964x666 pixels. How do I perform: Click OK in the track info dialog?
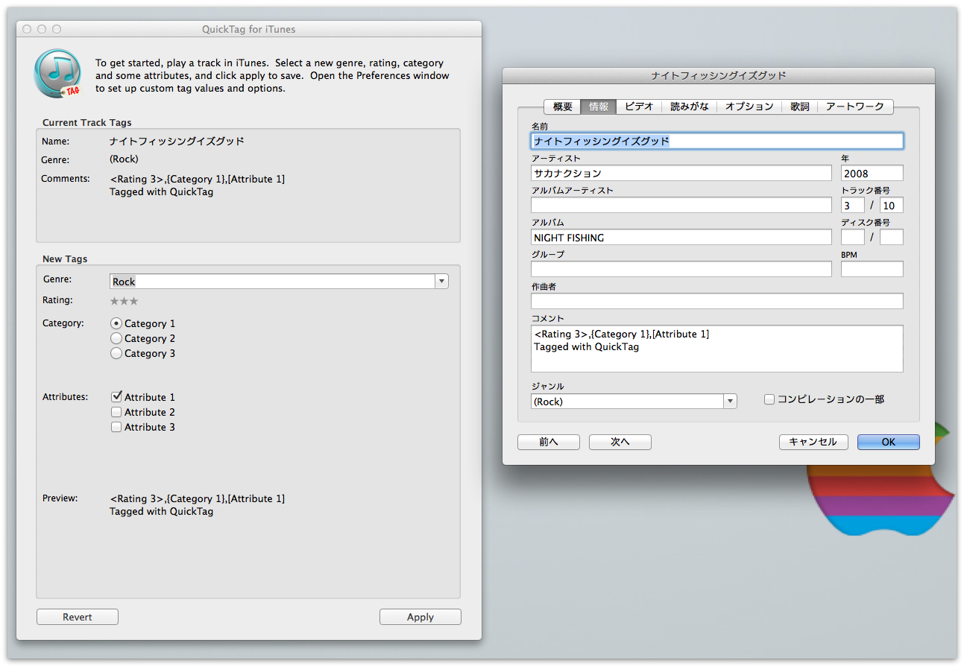tap(889, 442)
